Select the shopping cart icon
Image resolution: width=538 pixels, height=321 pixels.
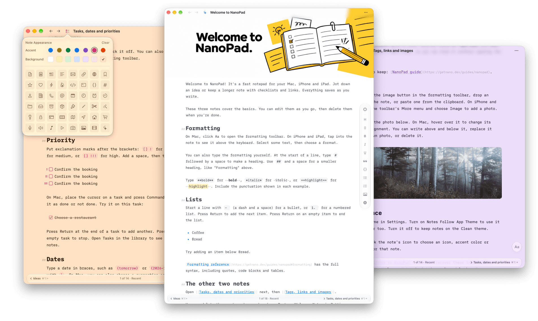coord(105,117)
